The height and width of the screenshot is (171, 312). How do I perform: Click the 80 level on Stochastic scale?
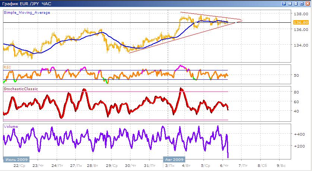pos(296,92)
